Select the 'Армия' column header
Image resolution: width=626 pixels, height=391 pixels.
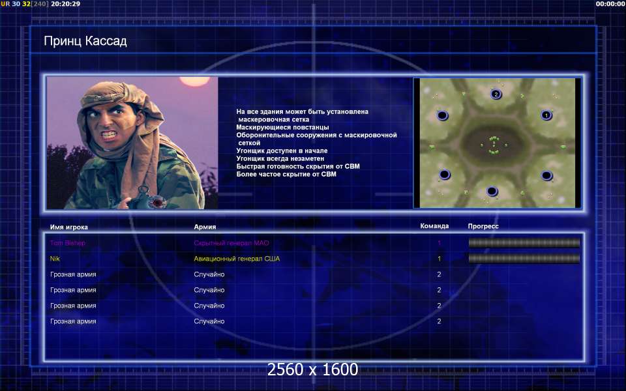(x=205, y=227)
